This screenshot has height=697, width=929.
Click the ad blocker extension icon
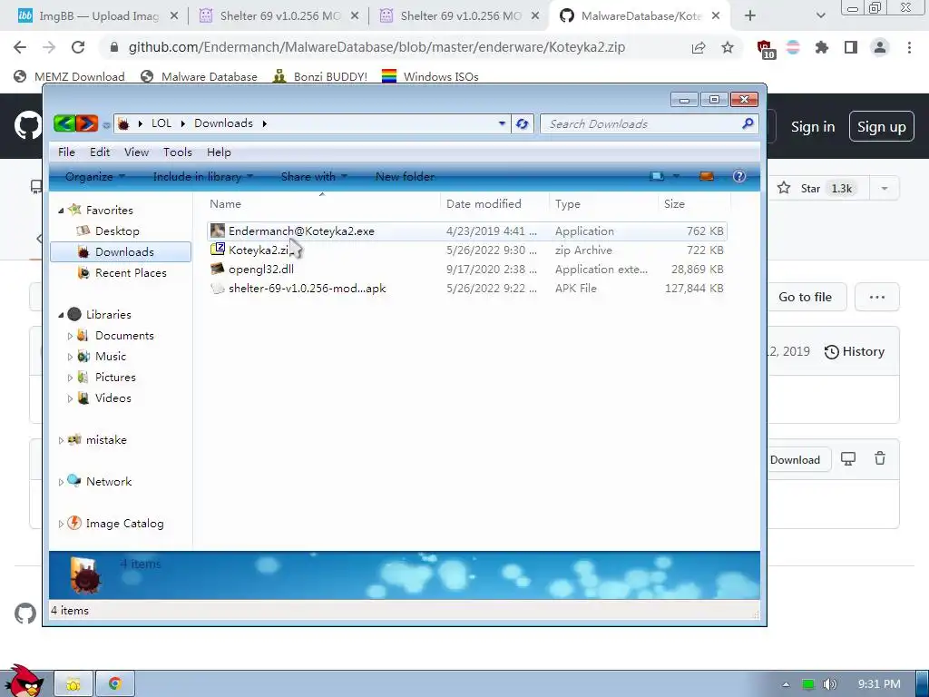click(765, 48)
